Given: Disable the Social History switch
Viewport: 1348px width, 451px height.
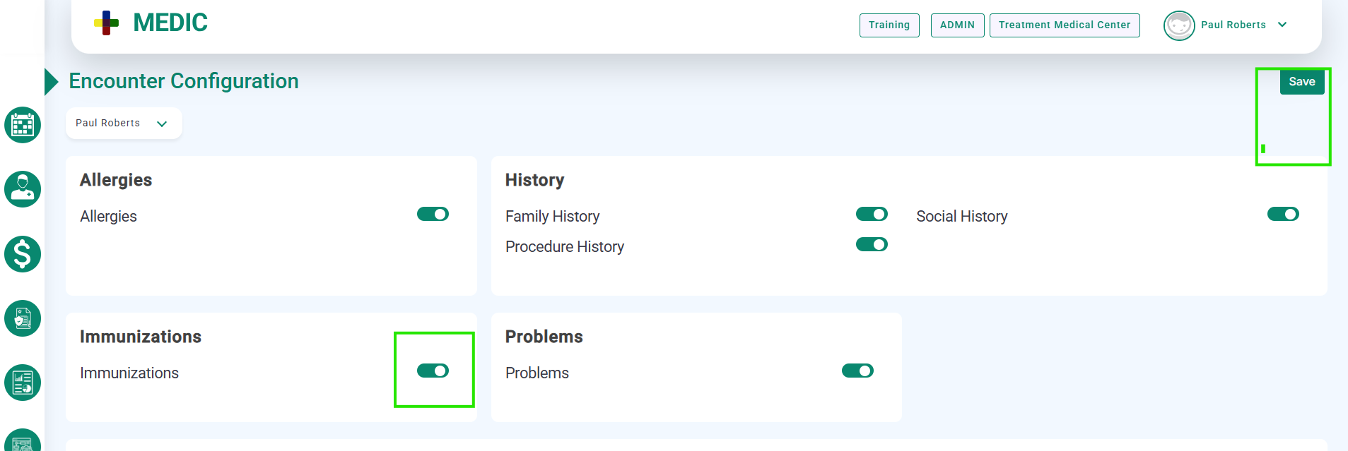Looking at the screenshot, I should pyautogui.click(x=1283, y=214).
